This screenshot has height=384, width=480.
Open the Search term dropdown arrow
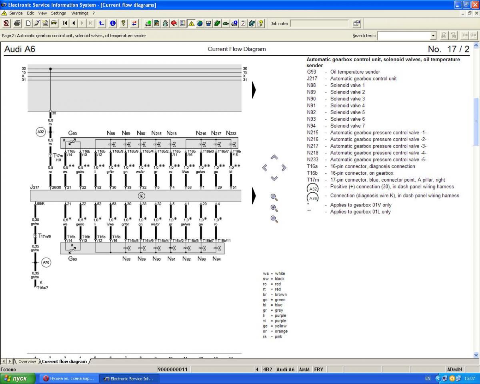pyautogui.click(x=433, y=36)
